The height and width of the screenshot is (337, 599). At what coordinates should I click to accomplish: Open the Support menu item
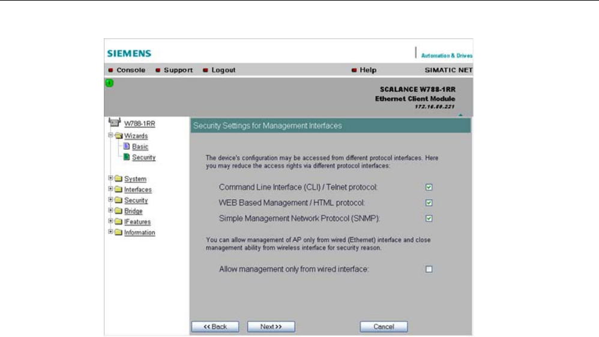[x=178, y=70]
